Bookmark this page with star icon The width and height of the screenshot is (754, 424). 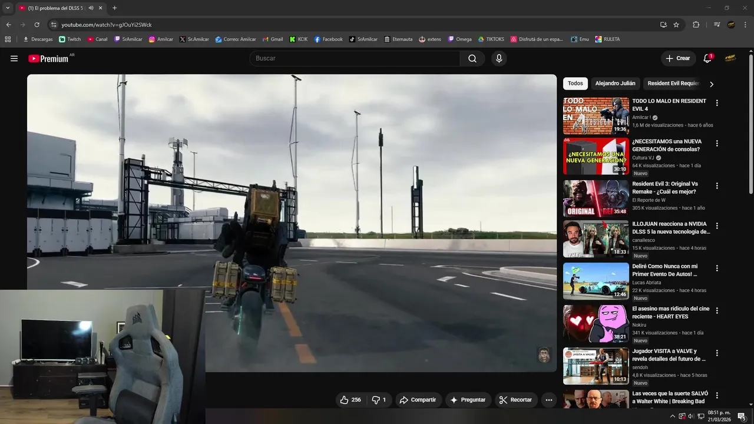click(676, 25)
